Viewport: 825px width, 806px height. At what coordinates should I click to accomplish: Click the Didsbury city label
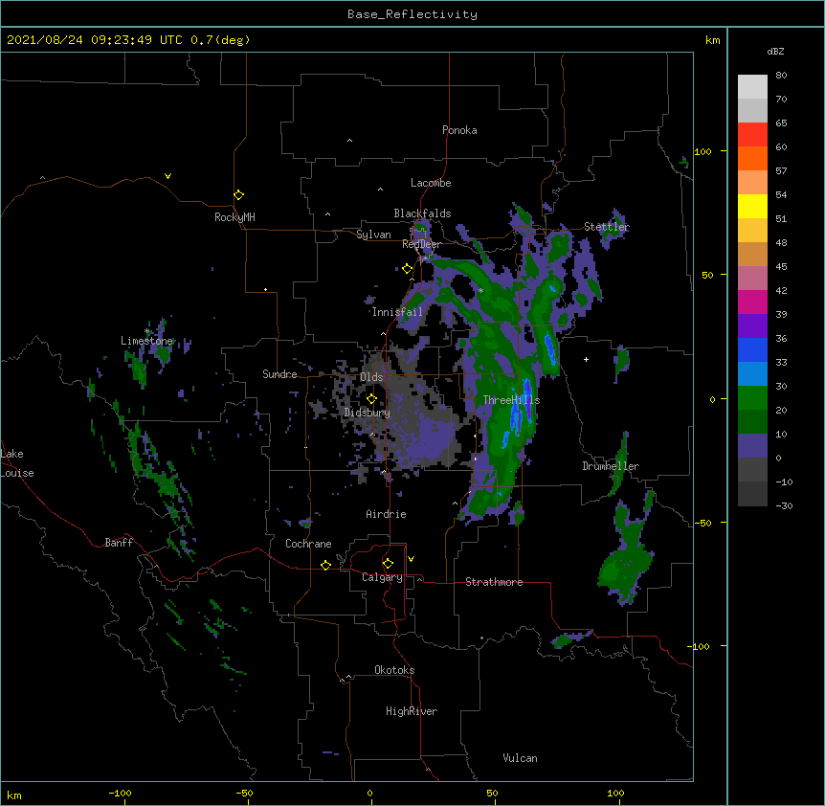[367, 413]
